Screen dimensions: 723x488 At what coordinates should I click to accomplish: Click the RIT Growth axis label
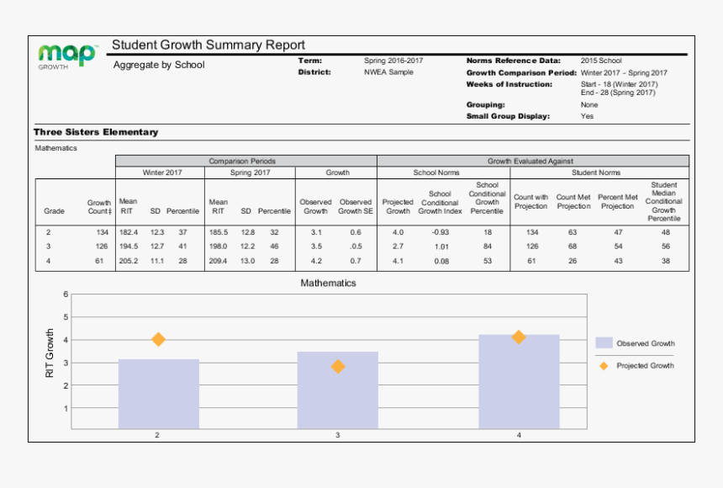tap(50, 353)
